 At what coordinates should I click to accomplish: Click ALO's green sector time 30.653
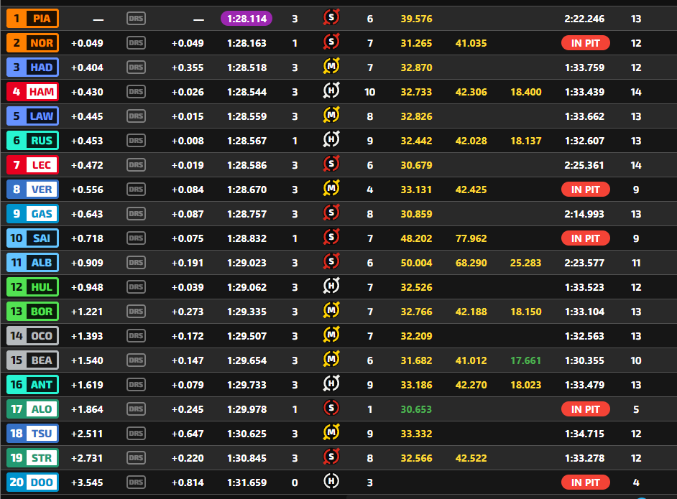[416, 409]
